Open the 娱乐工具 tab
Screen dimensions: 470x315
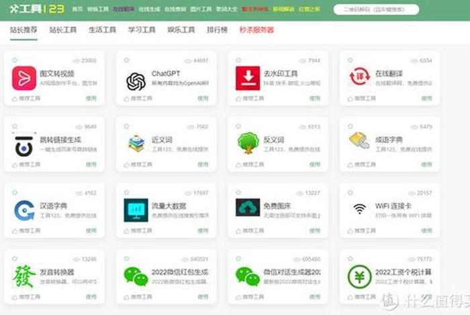(181, 29)
